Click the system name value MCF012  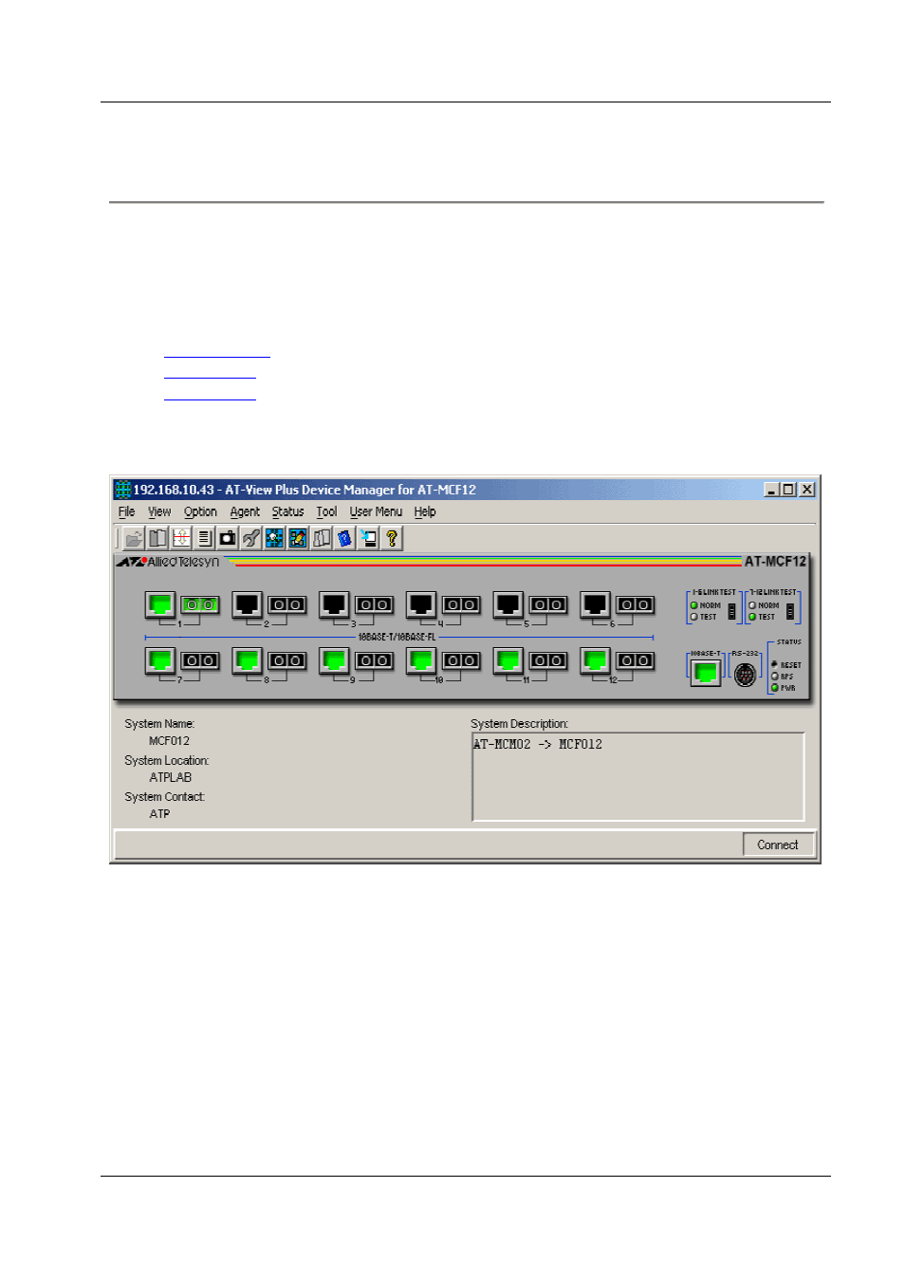point(169,741)
